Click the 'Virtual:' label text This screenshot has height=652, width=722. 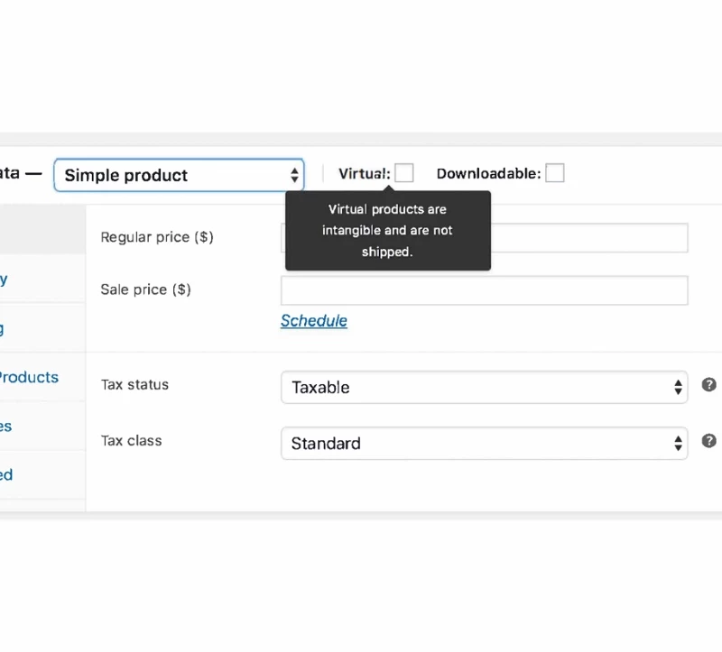coord(365,174)
